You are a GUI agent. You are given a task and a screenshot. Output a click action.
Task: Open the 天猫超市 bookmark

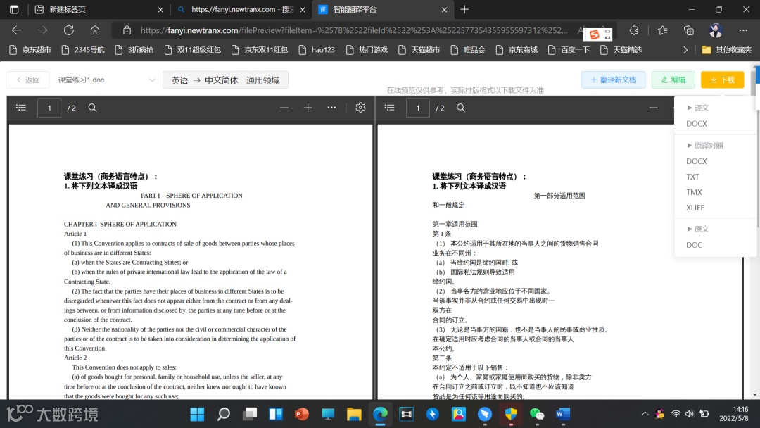(x=419, y=50)
